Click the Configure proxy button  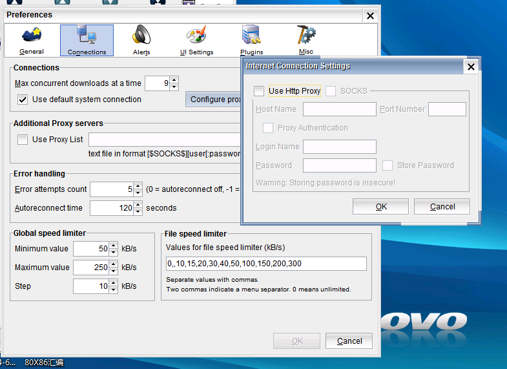(x=214, y=100)
